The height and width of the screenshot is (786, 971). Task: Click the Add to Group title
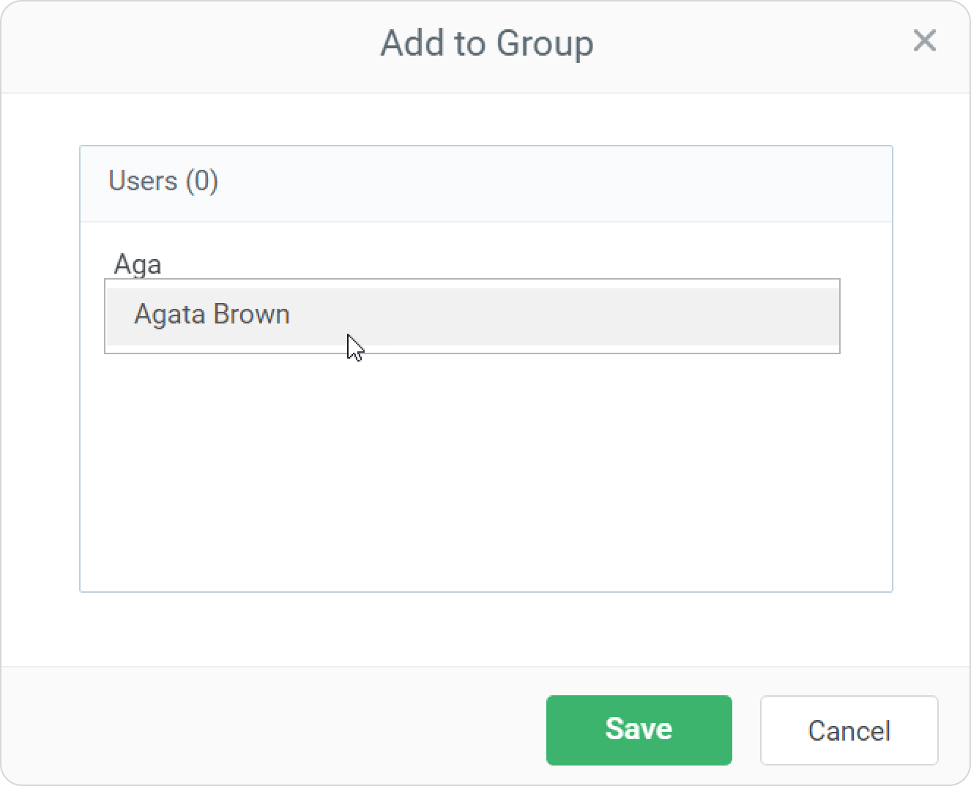point(486,43)
